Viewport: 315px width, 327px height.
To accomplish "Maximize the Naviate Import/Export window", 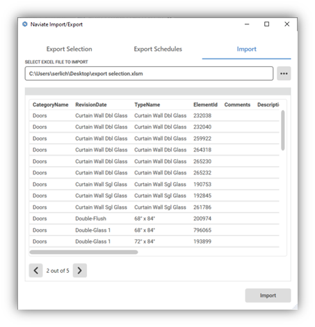I will [x=266, y=24].
